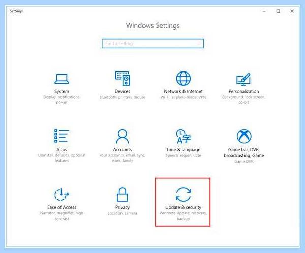305x253 pixels.
Task: Minimize the Settings window
Action: coord(264,11)
